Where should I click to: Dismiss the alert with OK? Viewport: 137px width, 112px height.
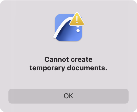tap(68, 96)
